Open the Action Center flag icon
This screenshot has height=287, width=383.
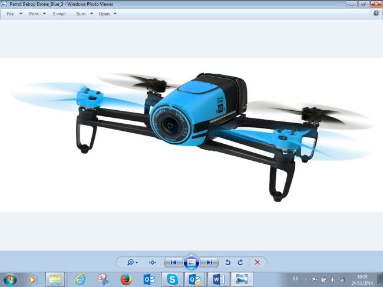(x=315, y=280)
